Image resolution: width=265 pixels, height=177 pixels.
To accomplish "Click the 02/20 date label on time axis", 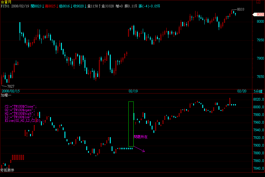I will pos(242,91).
